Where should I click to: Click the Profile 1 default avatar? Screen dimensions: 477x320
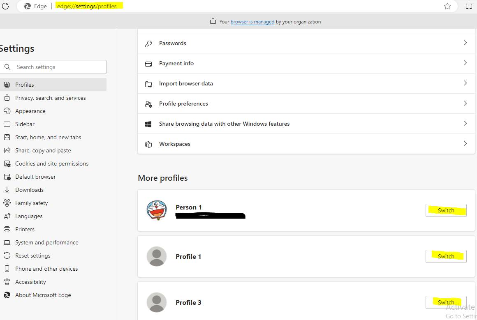[157, 256]
